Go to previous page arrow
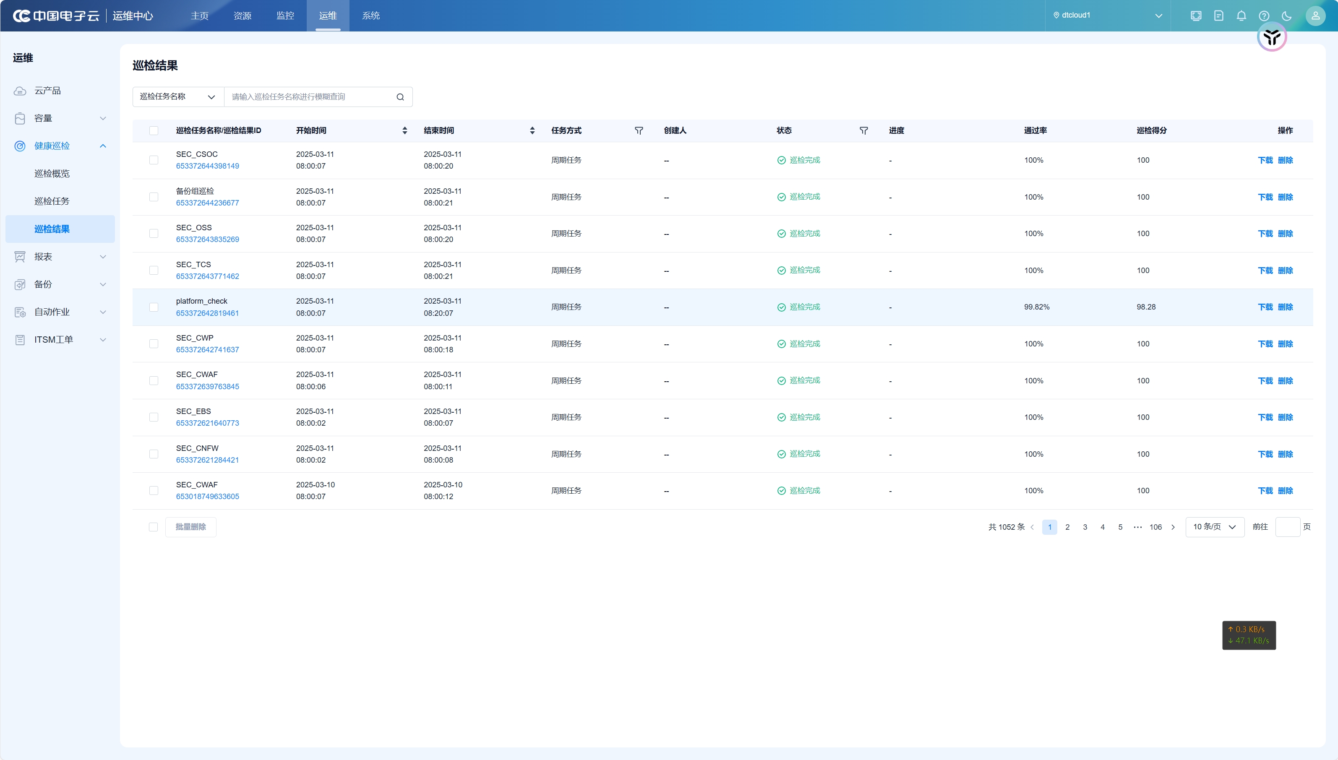Viewport: 1338px width, 760px height. click(1032, 527)
